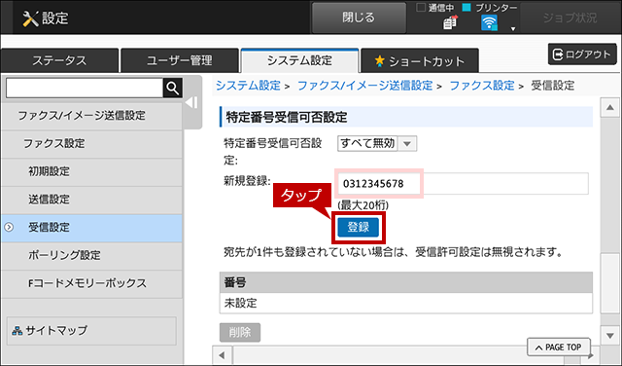Select ポーリング設定 in sidebar

coord(91,256)
